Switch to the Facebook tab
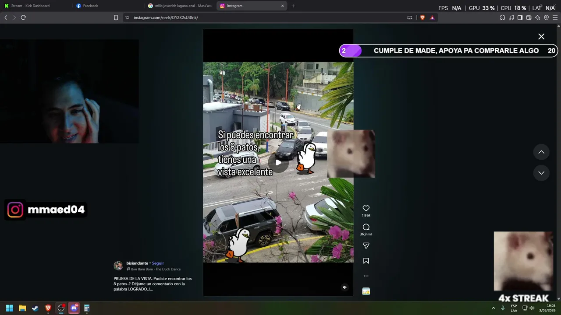 coord(108,6)
